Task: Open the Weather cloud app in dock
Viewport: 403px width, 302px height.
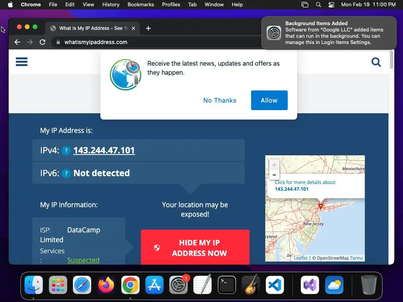Action: coord(334,285)
